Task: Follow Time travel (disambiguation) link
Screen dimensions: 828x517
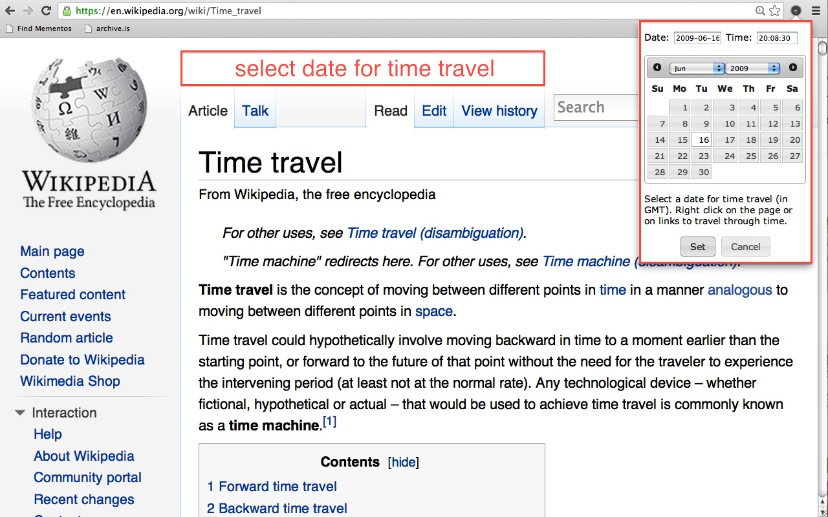Action: tap(435, 233)
